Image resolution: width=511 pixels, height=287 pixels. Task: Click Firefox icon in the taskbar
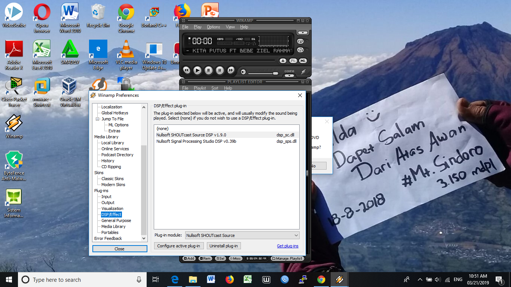[229, 280]
